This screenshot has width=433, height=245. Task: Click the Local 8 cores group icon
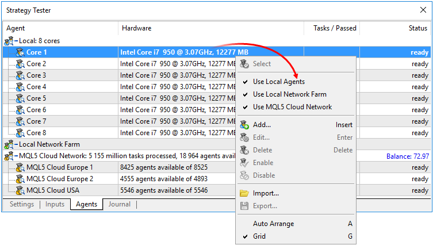click(x=9, y=41)
